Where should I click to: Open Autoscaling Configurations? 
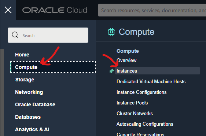[x=145, y=124]
